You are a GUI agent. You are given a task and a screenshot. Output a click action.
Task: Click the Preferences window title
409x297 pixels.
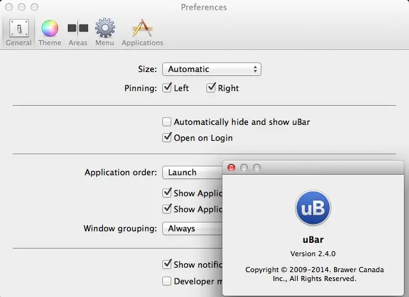(x=204, y=7)
